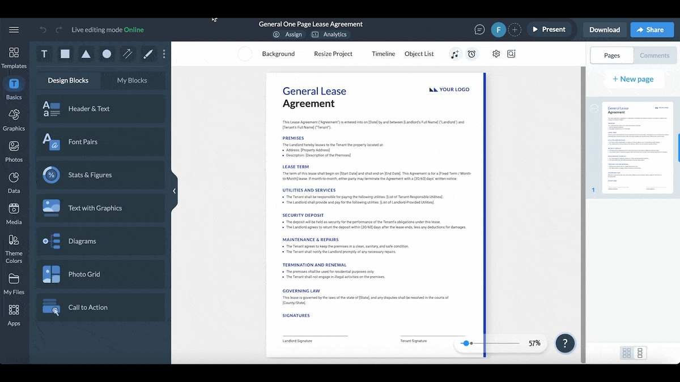Select the Text tool
The width and height of the screenshot is (680, 382).
44,54
